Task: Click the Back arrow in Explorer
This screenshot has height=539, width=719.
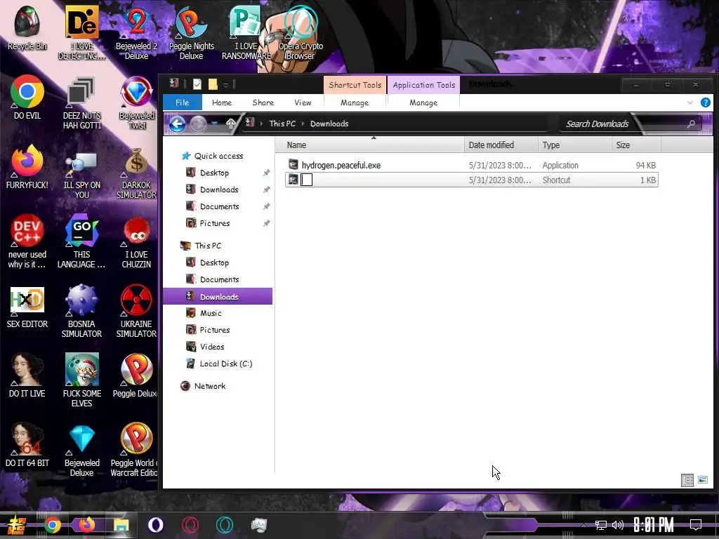Action: point(177,124)
